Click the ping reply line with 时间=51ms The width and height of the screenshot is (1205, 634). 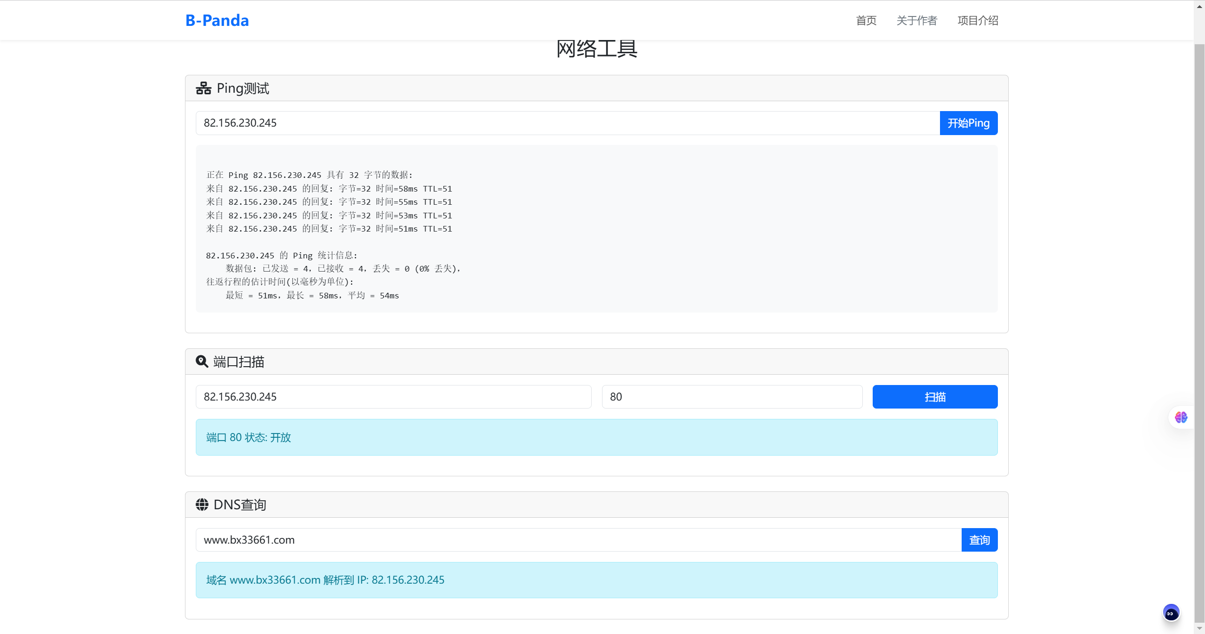tap(329, 228)
